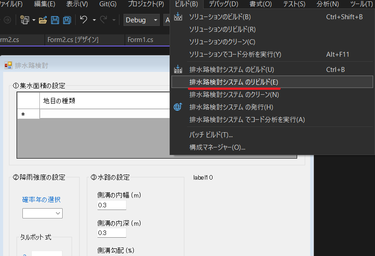This screenshot has height=256, width=375.
Task: Click the Open File folder icon
Action: [x=43, y=20]
